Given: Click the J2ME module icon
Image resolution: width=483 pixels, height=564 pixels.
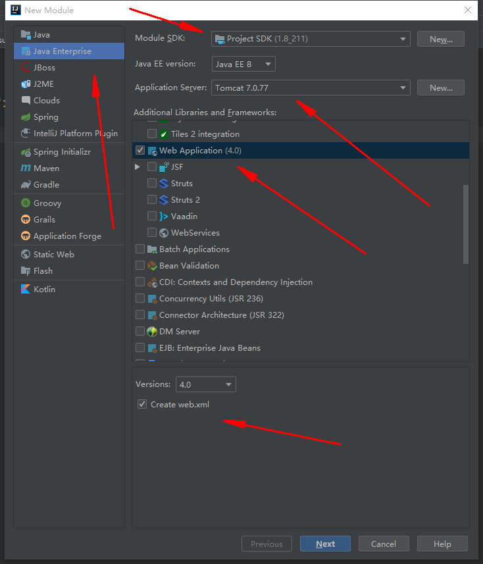Looking at the screenshot, I should coord(26,84).
